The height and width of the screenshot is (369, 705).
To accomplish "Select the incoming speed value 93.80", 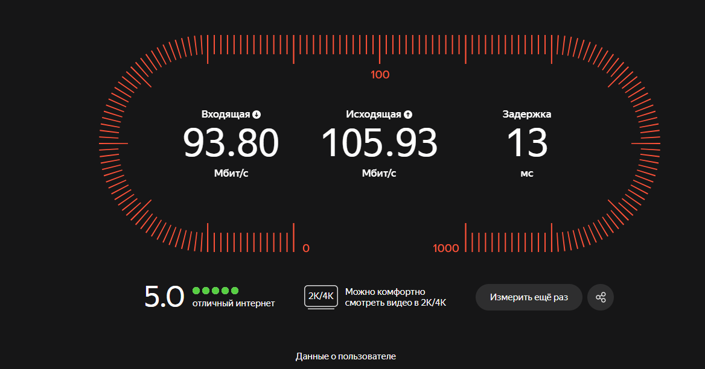I will click(x=231, y=143).
